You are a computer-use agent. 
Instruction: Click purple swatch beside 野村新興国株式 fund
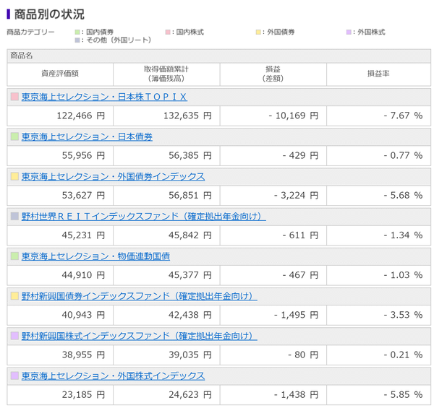point(14,336)
